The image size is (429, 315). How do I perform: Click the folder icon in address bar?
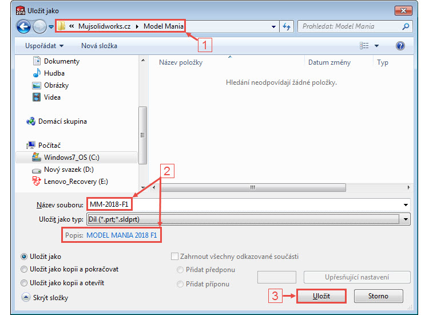click(61, 26)
